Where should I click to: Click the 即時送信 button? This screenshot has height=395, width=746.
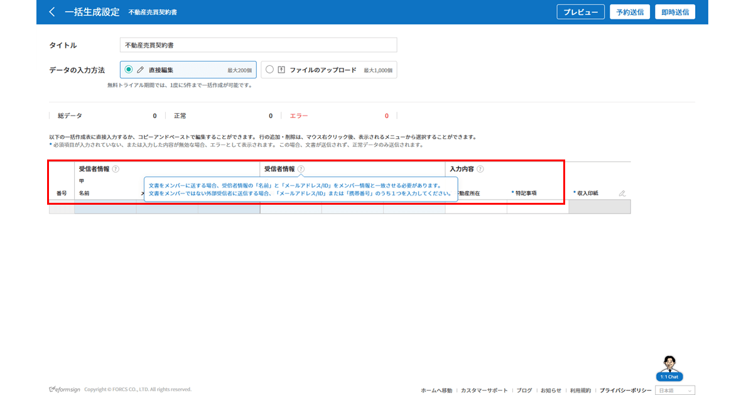coord(674,12)
